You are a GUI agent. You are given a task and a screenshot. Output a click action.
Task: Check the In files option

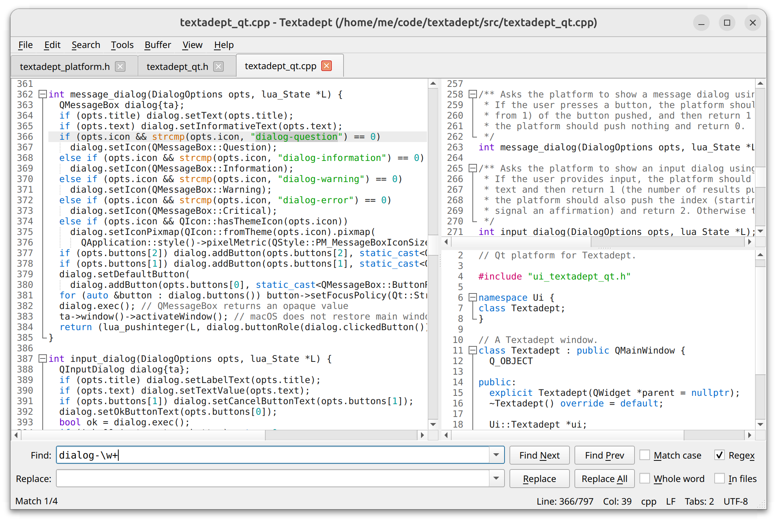(x=720, y=479)
